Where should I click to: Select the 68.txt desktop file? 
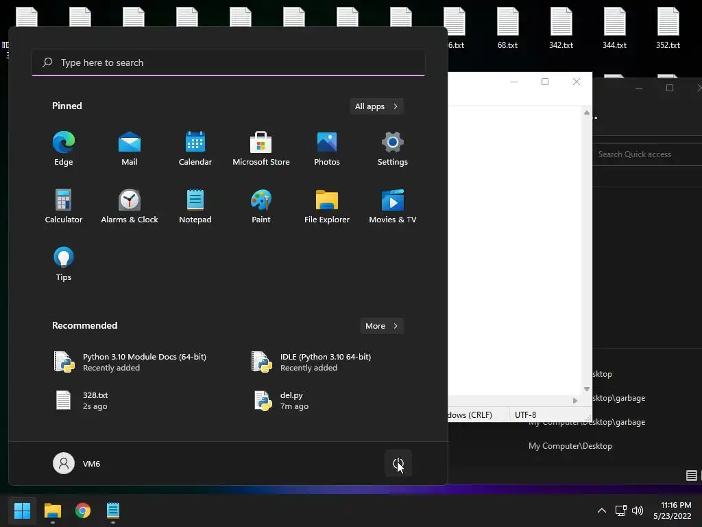(x=508, y=27)
